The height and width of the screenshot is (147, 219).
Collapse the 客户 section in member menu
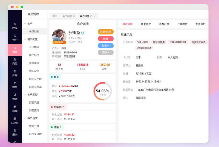click(x=25, y=24)
